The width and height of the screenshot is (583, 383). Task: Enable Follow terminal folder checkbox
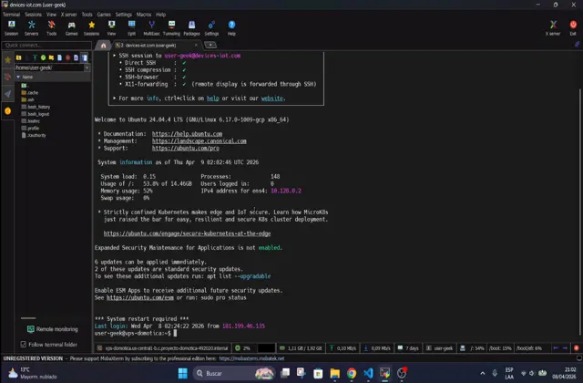(x=25, y=345)
